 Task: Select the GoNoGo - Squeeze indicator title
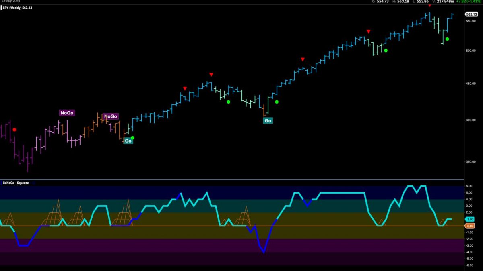15,183
